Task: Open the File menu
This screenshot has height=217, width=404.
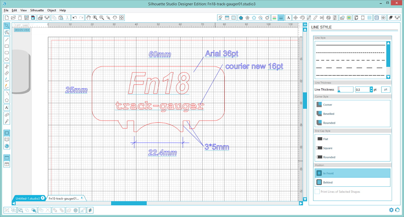Action: pyautogui.click(x=6, y=10)
